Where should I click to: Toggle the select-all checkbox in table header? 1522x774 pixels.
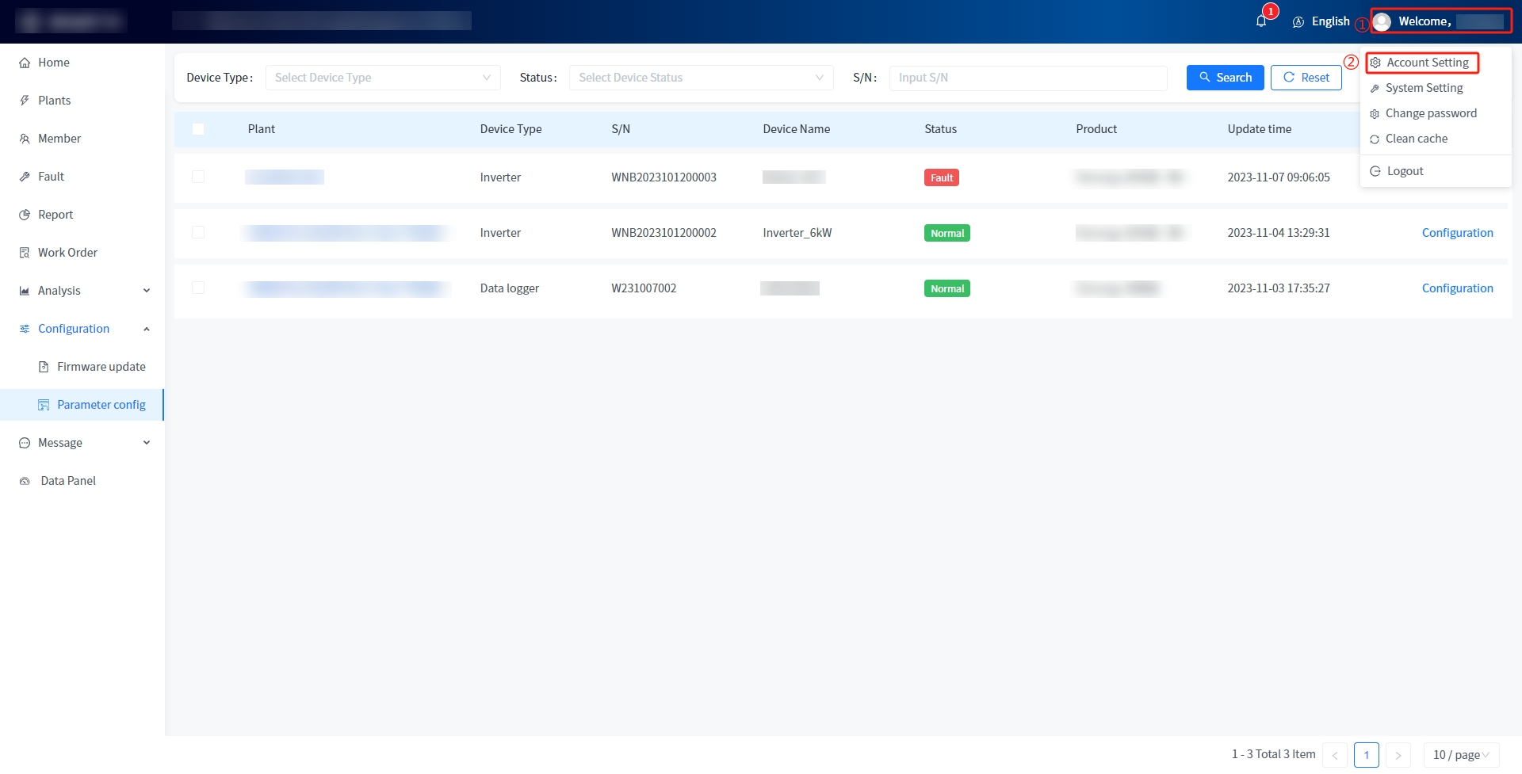(198, 129)
